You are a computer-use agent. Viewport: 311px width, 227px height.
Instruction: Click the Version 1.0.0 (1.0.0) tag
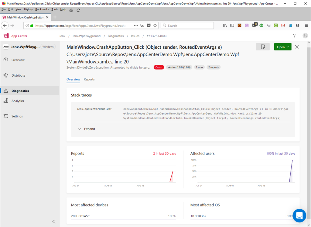179,67
